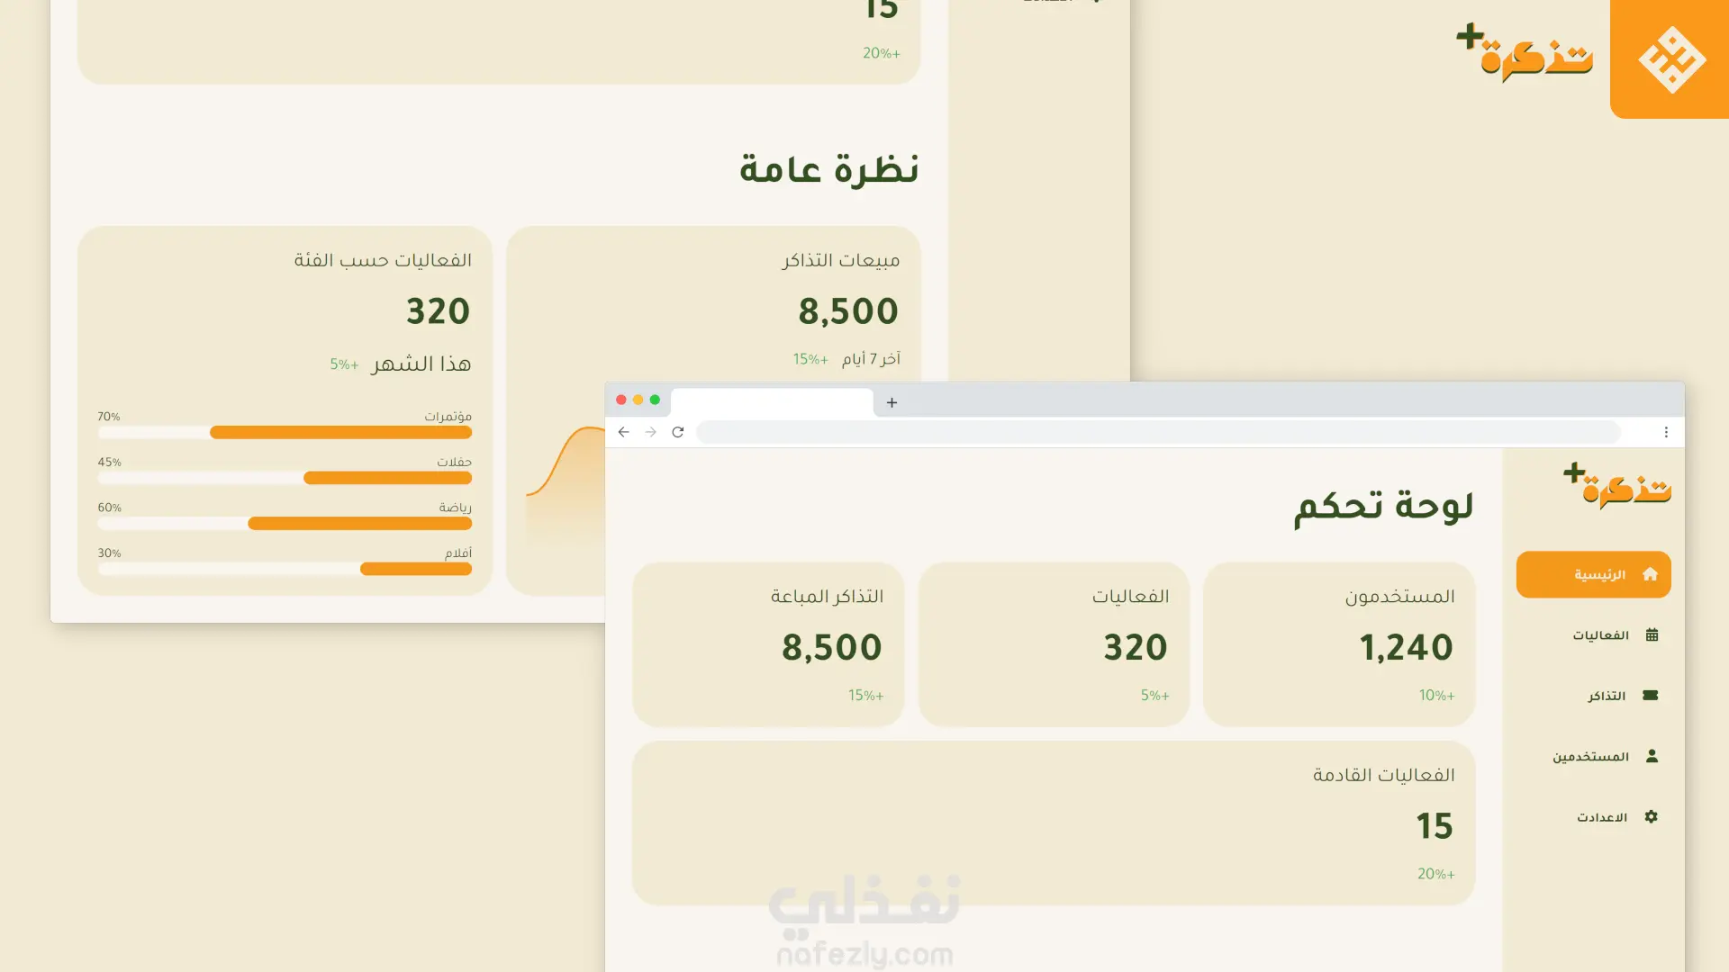
Task: Click the browser forward arrow
Action: coord(650,432)
